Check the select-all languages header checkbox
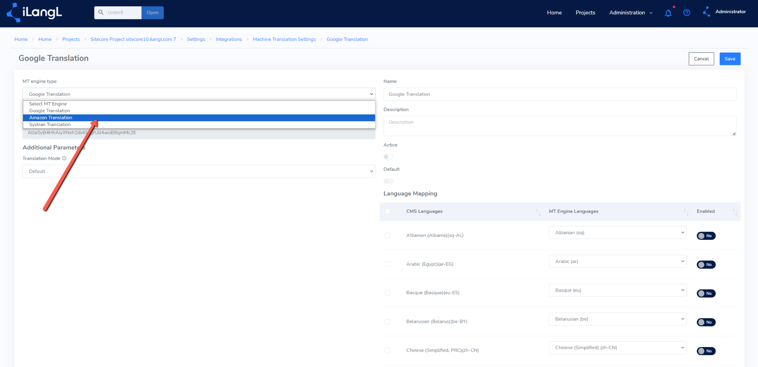This screenshot has width=758, height=367. [387, 212]
